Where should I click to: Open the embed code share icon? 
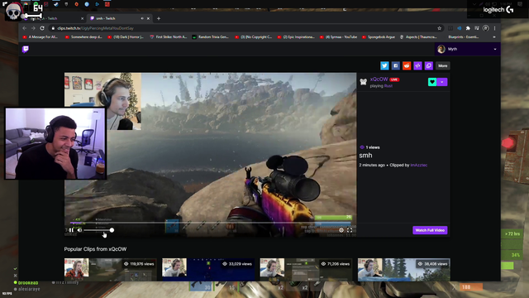pyautogui.click(x=417, y=65)
